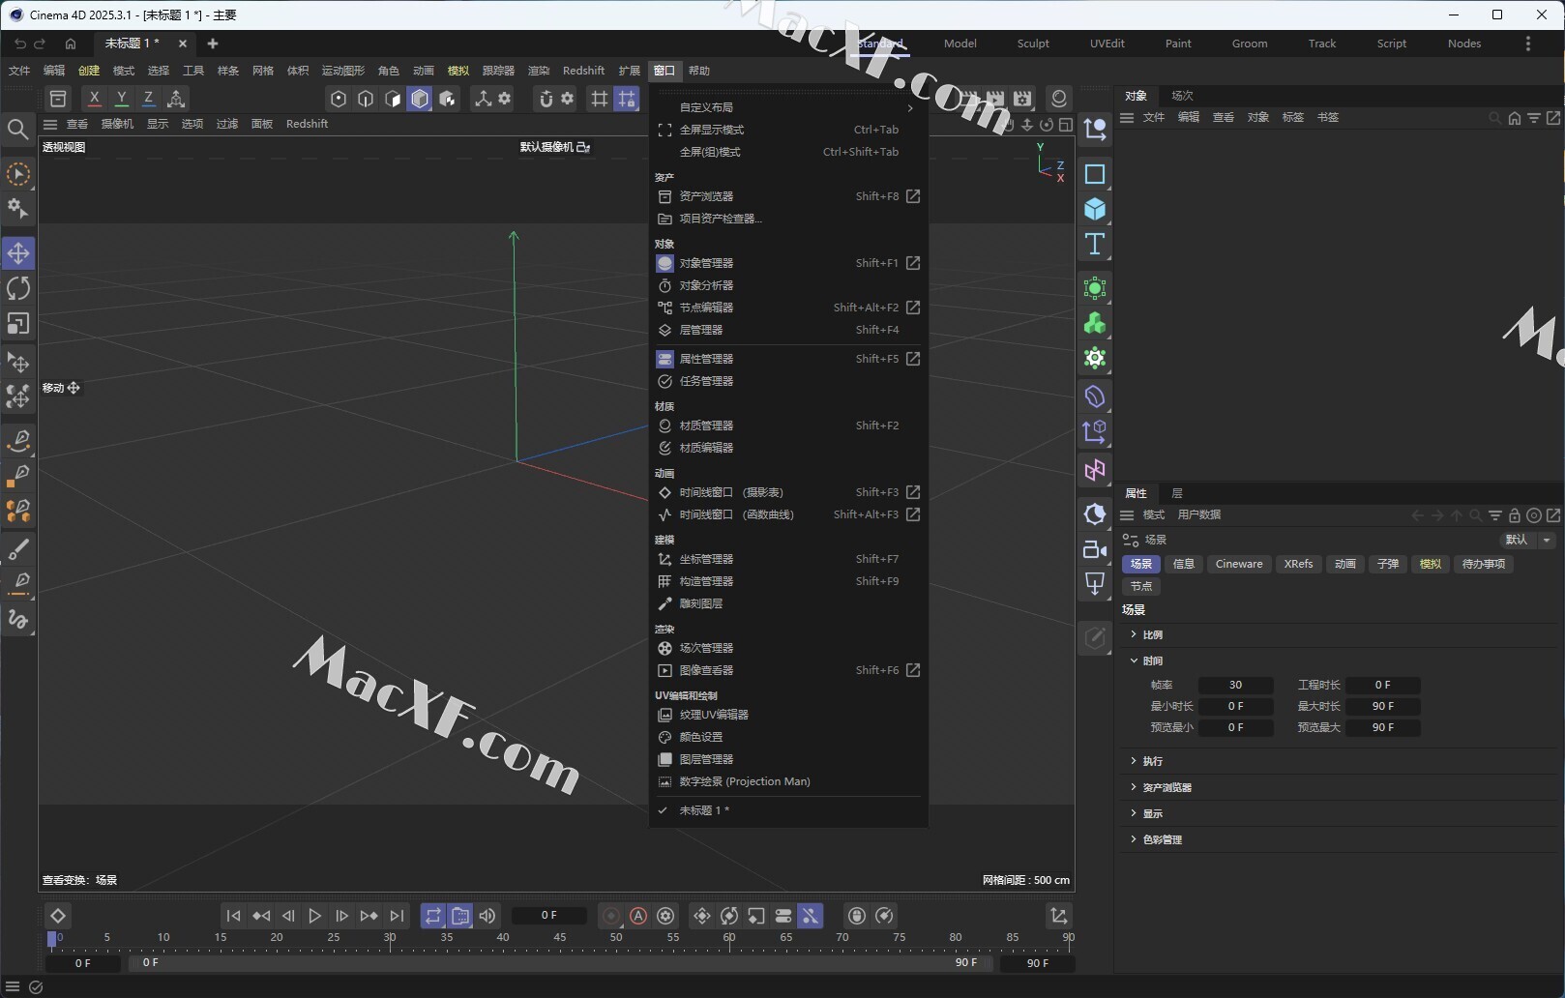Open three-dot layout options menu
The height and width of the screenshot is (998, 1565).
1528,44
